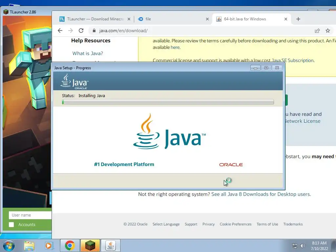The width and height of the screenshot is (336, 252).
Task: Click the network tray icon
Action: click(295, 246)
